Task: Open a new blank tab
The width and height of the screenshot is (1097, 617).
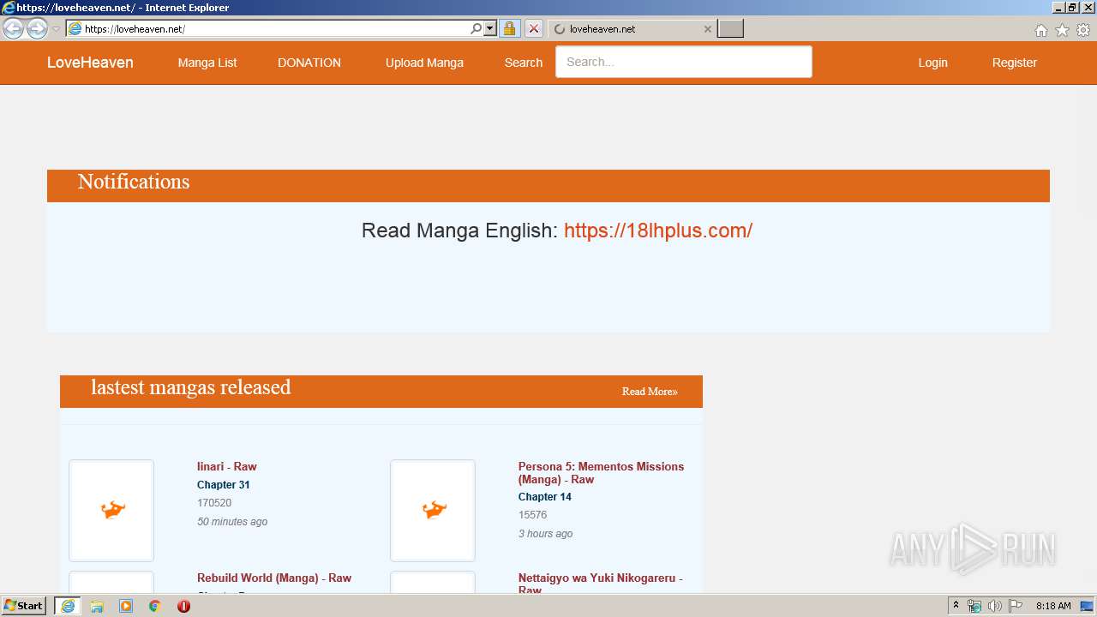Action: tap(730, 28)
